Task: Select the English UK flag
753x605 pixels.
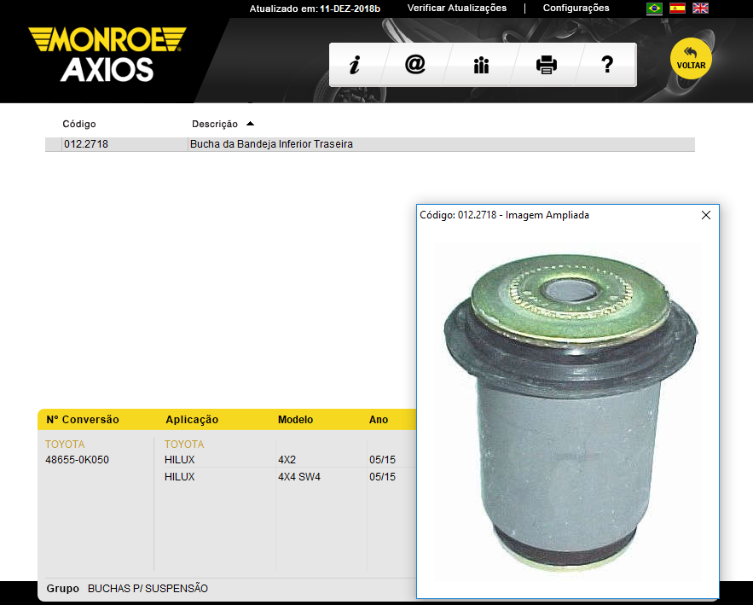Action: [700, 9]
